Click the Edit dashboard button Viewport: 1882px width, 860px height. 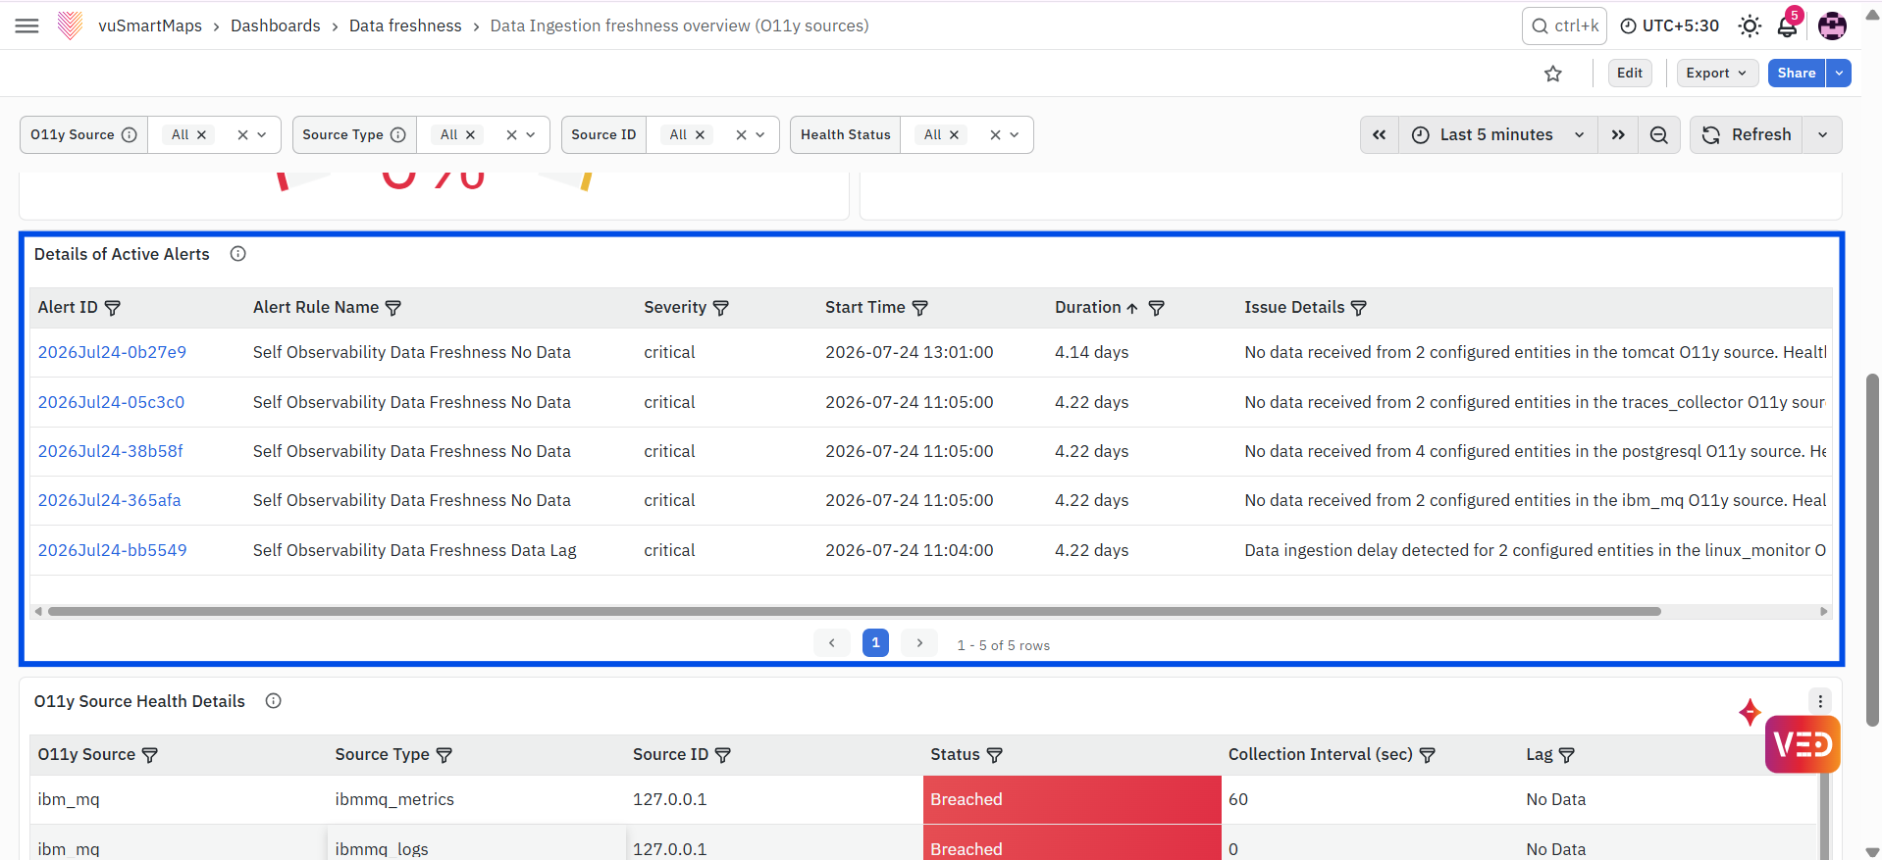[1630, 73]
